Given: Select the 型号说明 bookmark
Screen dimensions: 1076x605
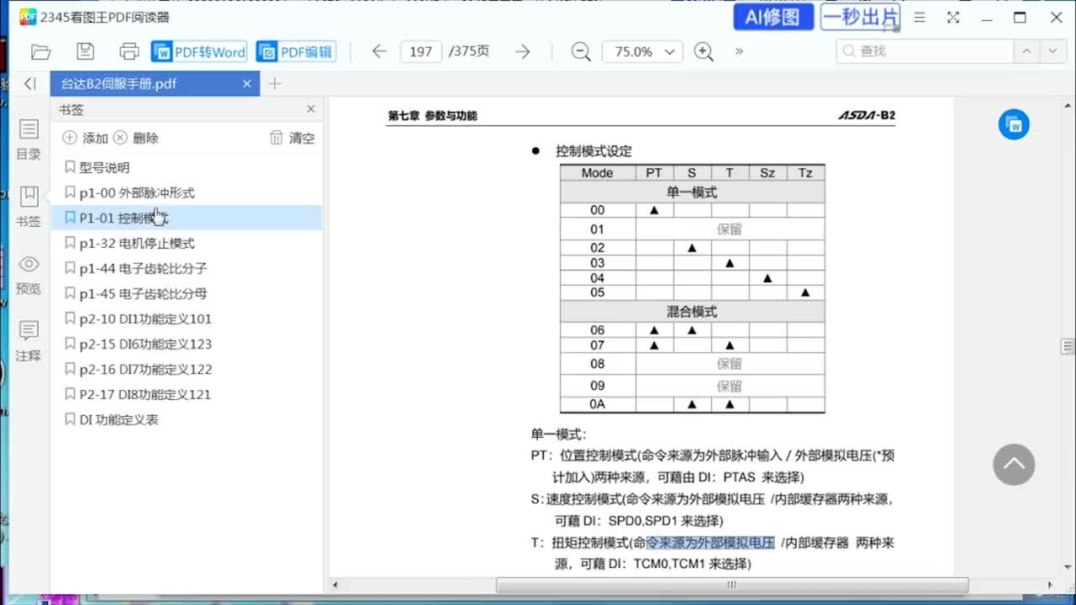Looking at the screenshot, I should 187,167.
